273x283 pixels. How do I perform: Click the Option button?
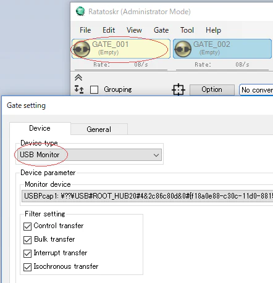coord(212,89)
